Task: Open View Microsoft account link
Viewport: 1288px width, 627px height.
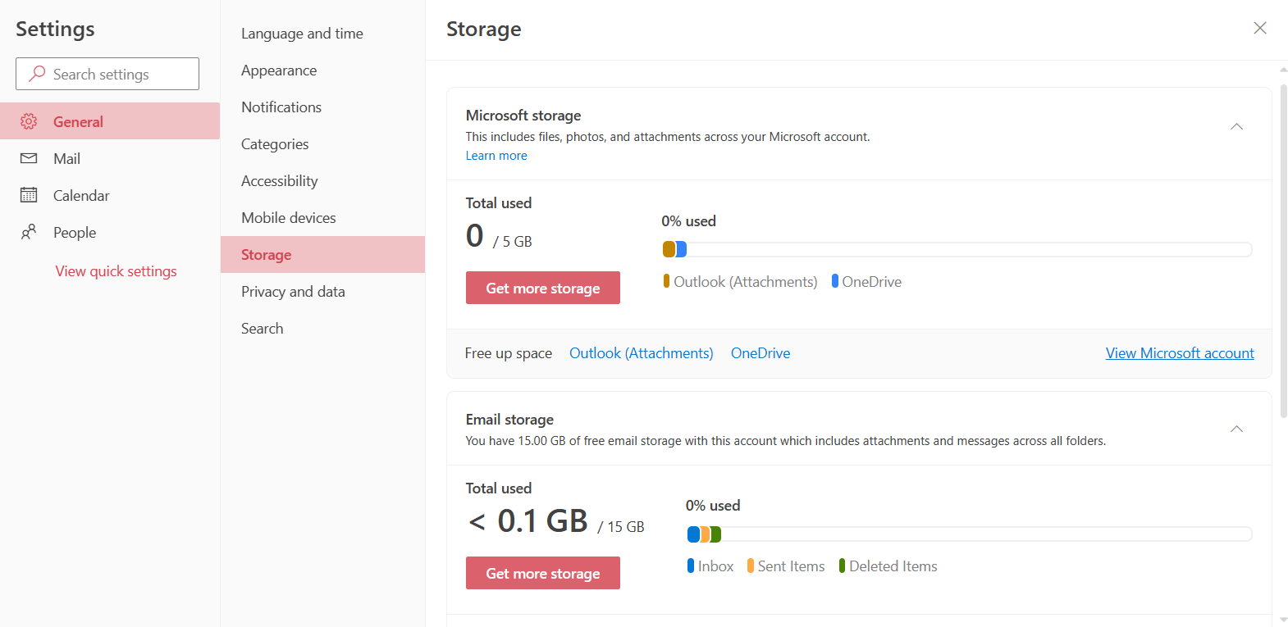Action: click(x=1180, y=353)
